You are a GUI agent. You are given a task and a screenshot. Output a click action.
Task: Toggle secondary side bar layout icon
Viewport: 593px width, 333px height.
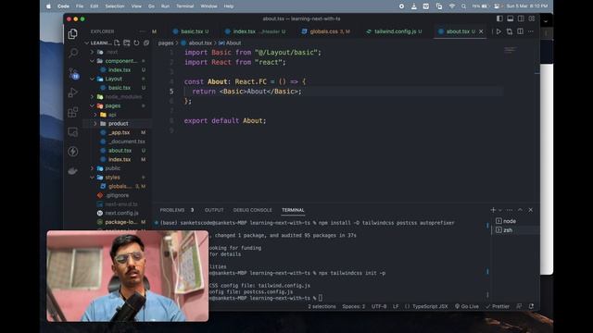tap(521, 18)
